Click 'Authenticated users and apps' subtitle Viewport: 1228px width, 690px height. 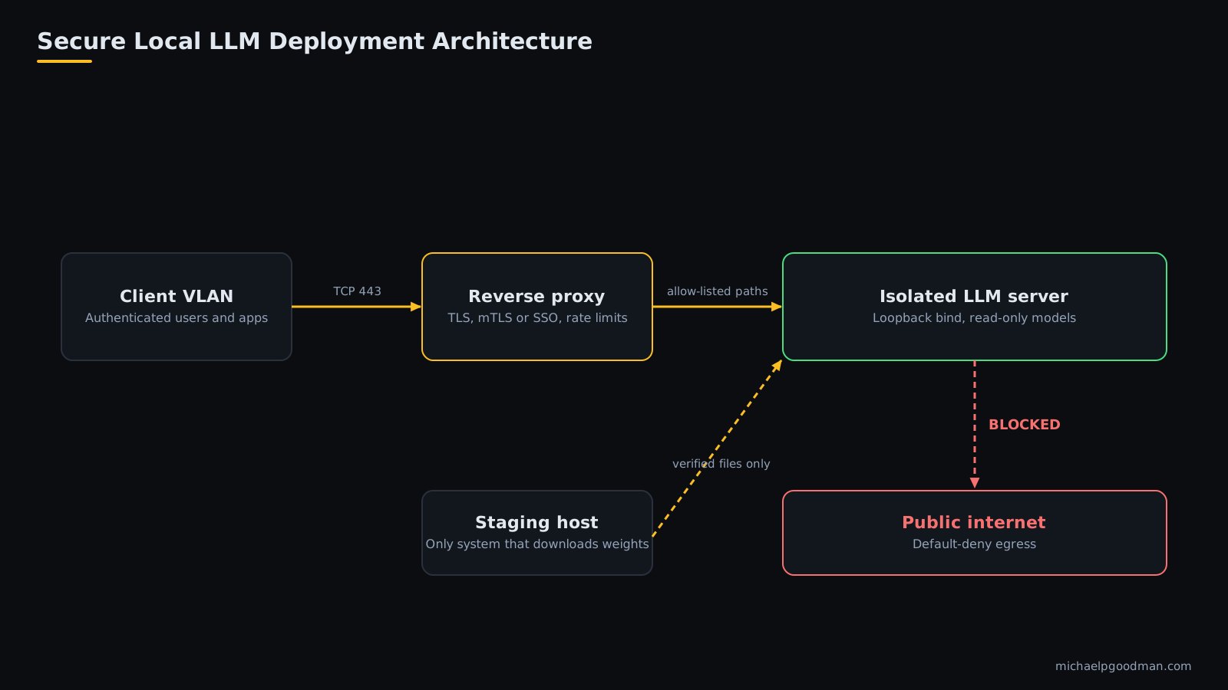(177, 318)
